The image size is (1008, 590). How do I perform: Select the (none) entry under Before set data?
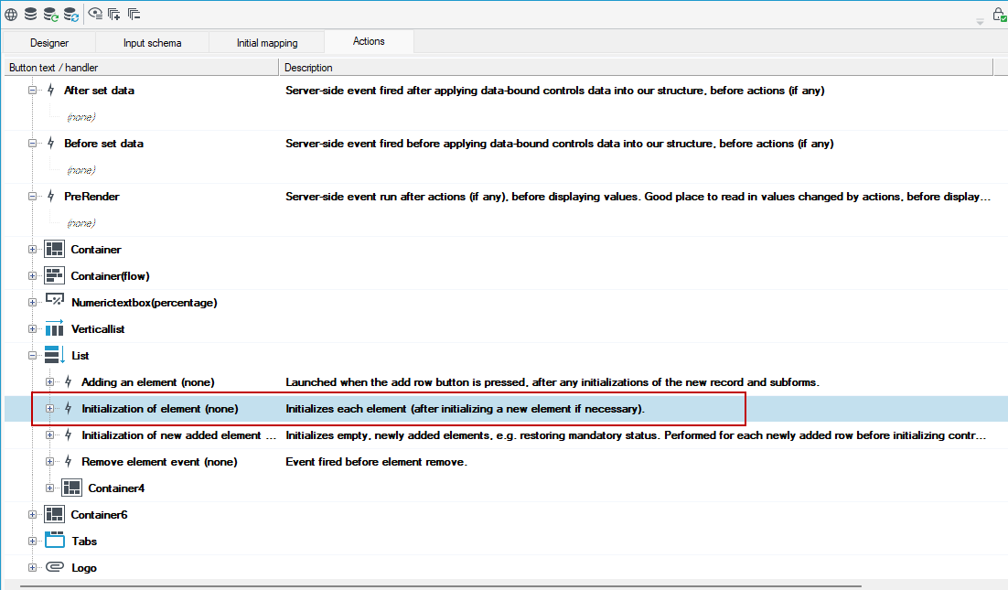click(x=81, y=170)
